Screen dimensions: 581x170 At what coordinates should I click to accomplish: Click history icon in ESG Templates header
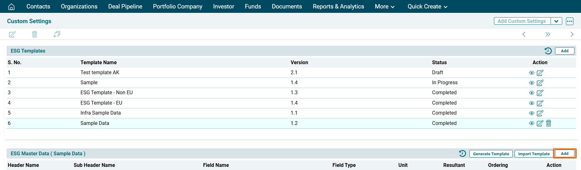click(x=548, y=51)
